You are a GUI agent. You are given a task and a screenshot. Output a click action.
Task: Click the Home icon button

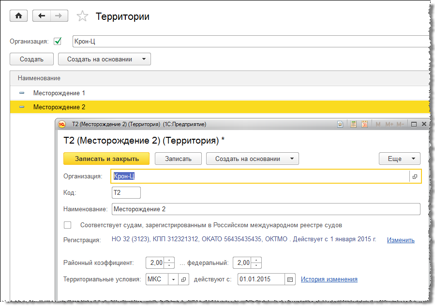pos(19,16)
